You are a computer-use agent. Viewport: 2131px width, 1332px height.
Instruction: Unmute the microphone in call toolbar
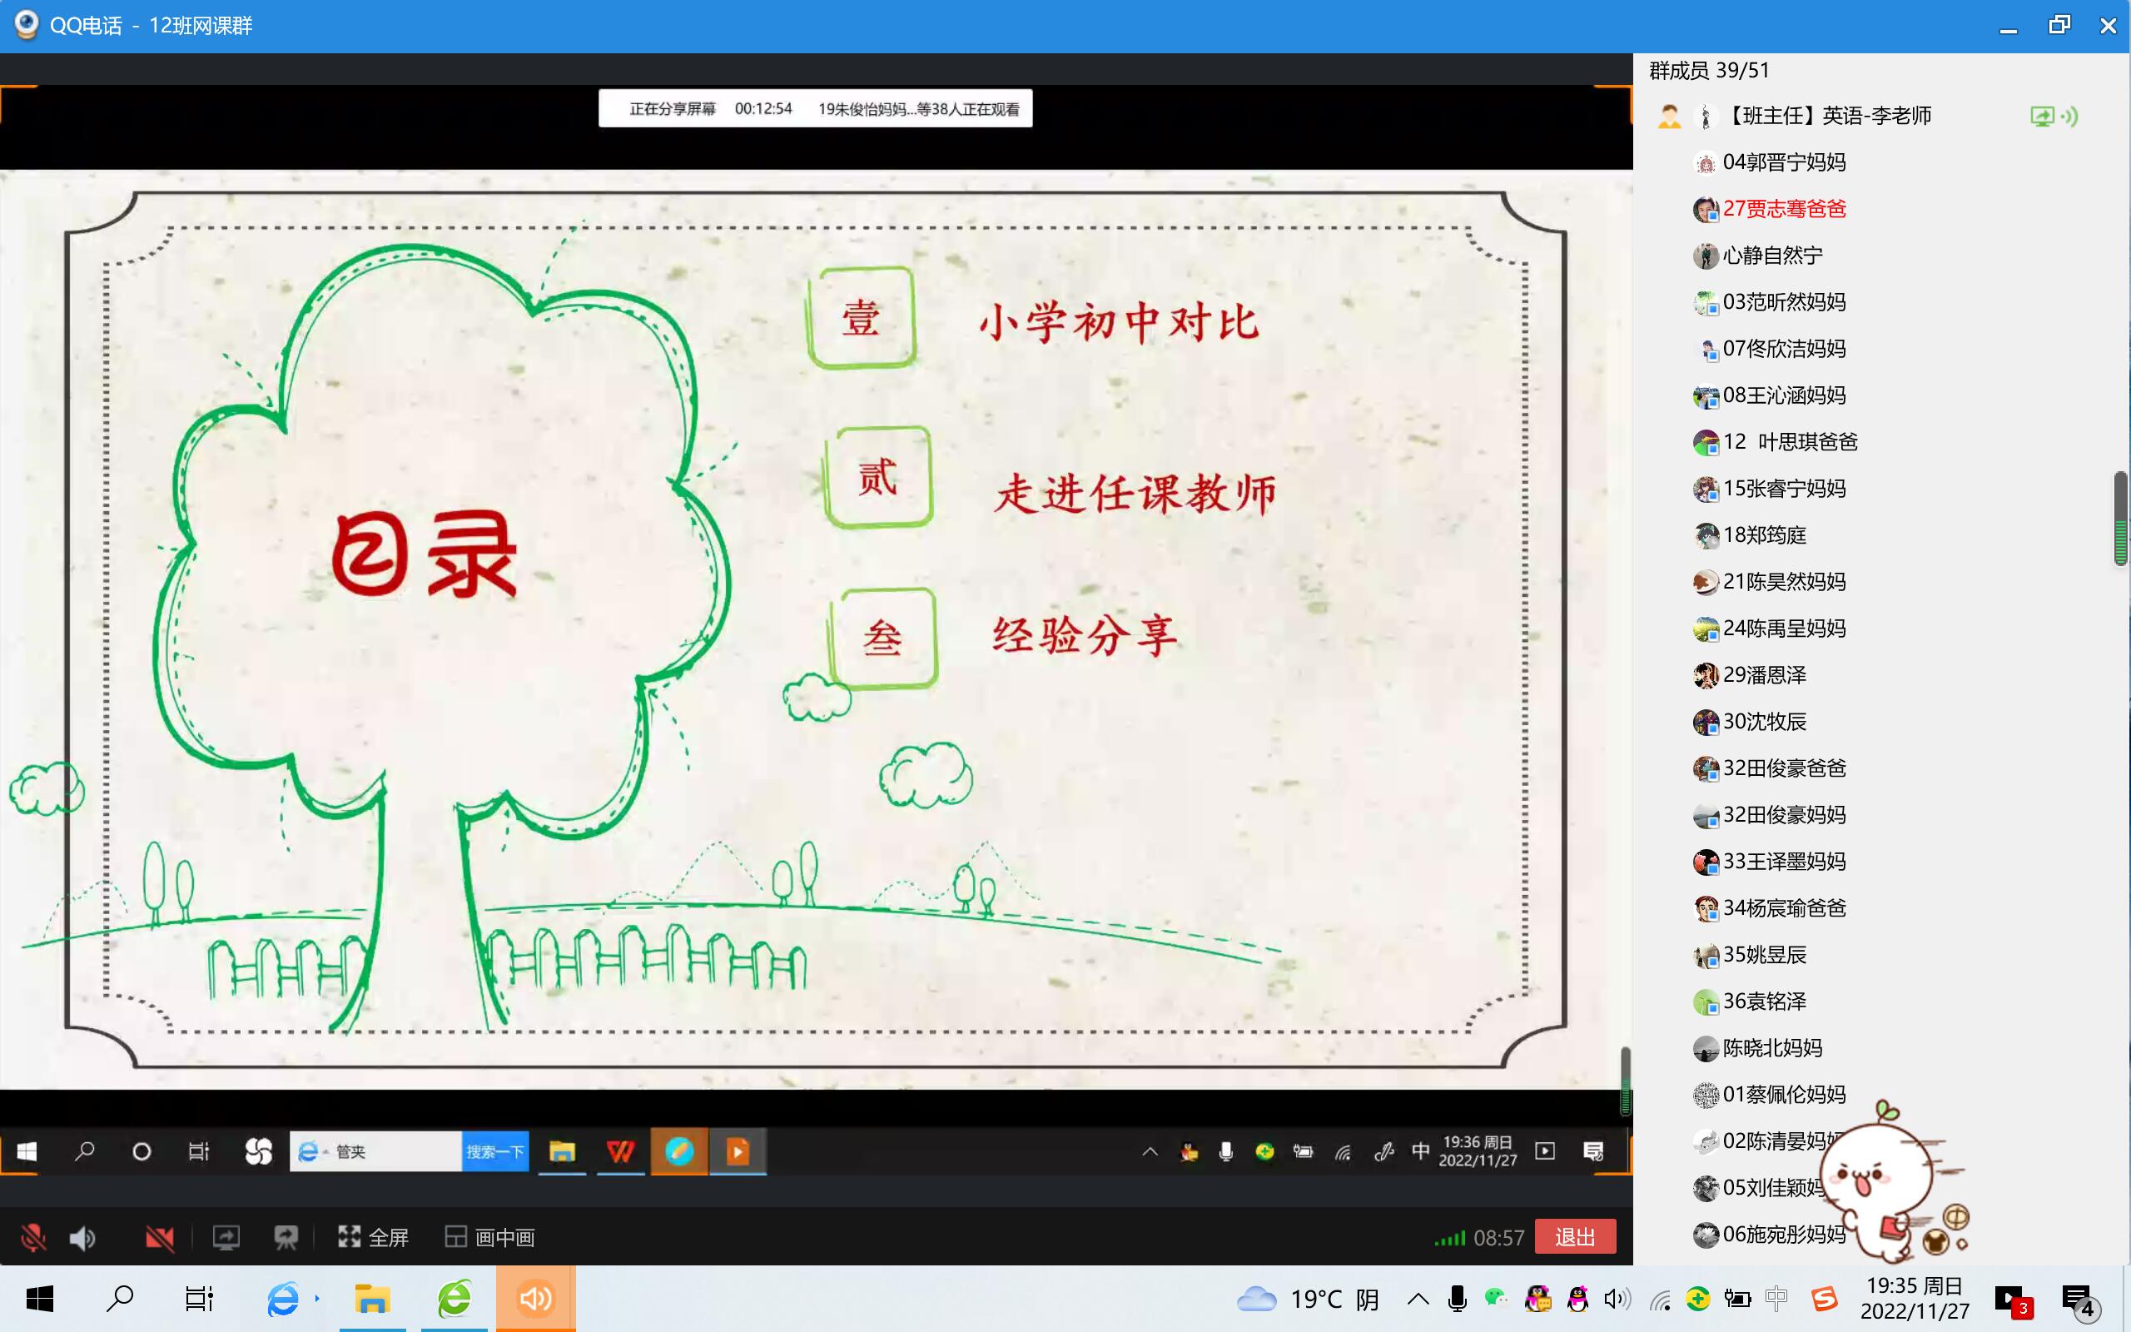pyautogui.click(x=33, y=1238)
